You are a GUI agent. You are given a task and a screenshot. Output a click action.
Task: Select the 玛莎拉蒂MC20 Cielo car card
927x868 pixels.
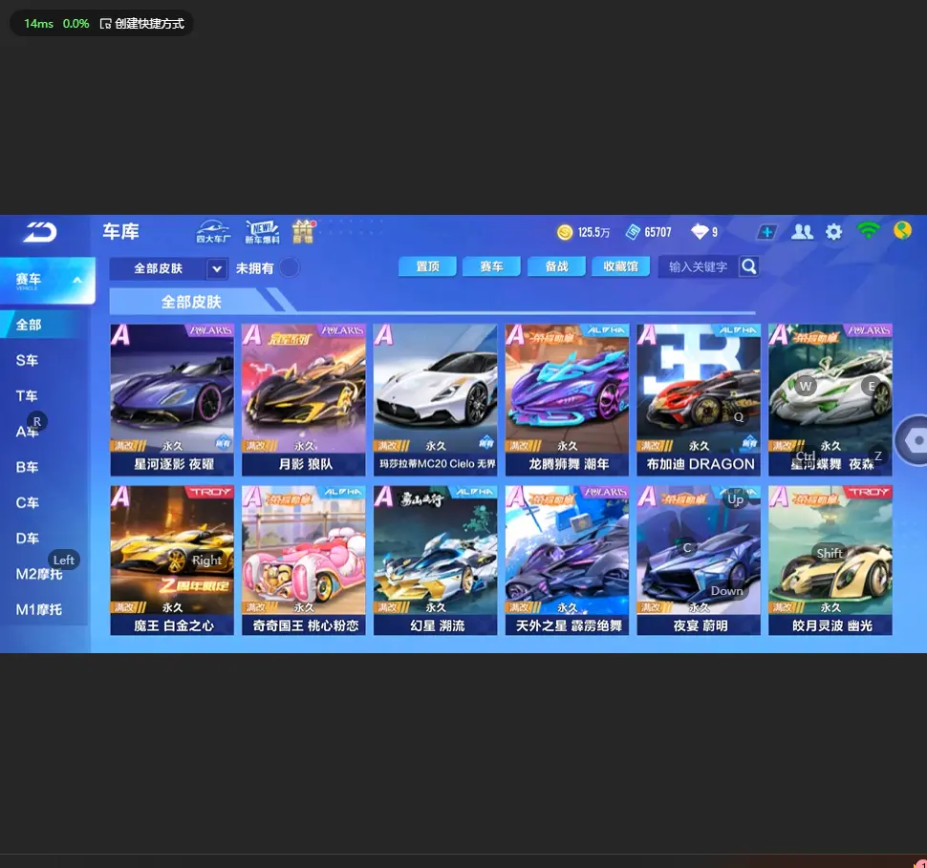(435, 399)
